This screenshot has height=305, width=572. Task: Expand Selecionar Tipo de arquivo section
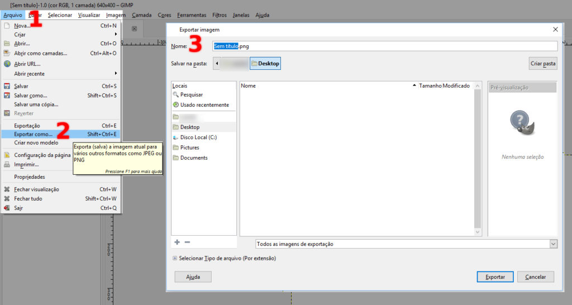tap(175, 258)
